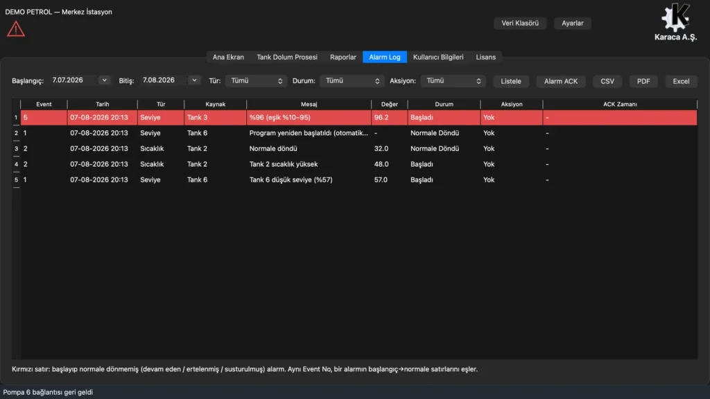The image size is (710, 399).
Task: Click 'Program yeniden başlatıldı' message cell
Action: (309, 133)
